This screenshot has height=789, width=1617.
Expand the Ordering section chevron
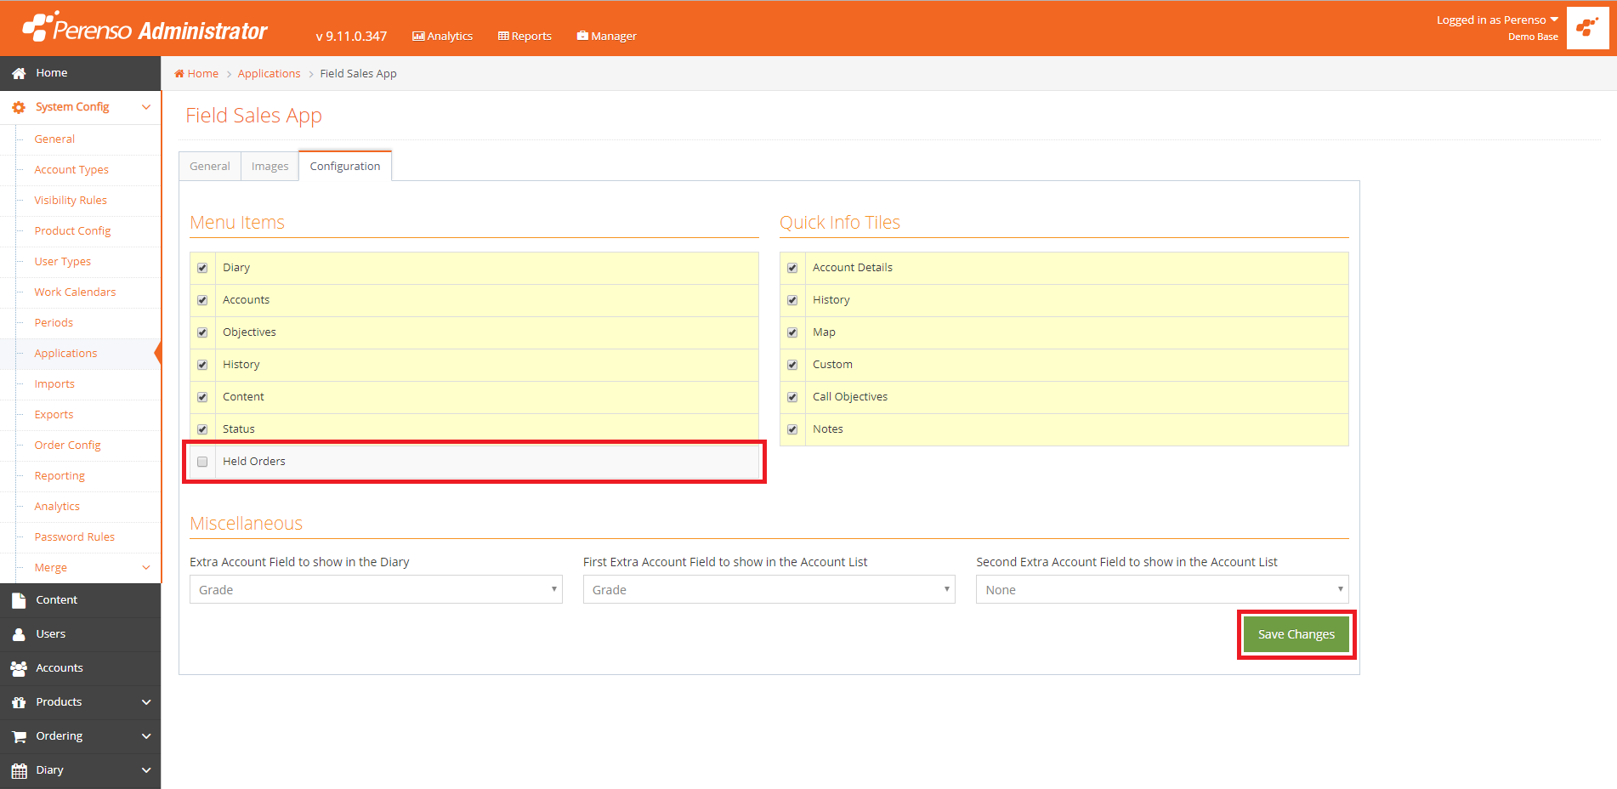pyautogui.click(x=146, y=736)
